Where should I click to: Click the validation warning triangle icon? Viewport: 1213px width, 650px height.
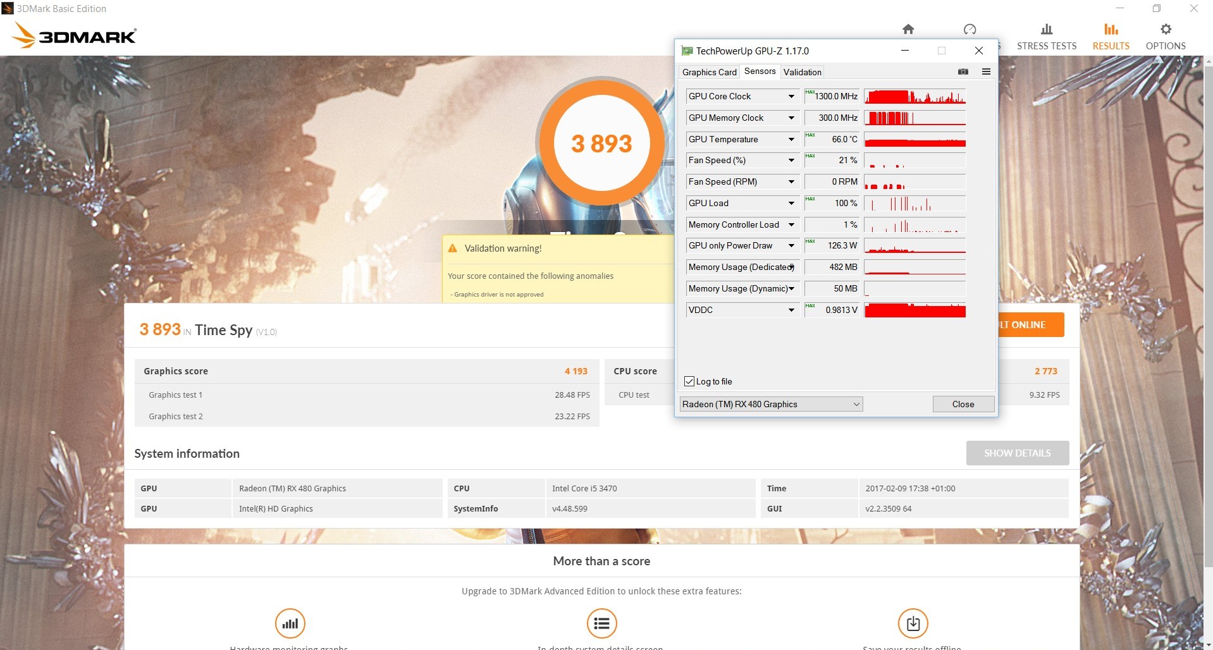click(452, 248)
